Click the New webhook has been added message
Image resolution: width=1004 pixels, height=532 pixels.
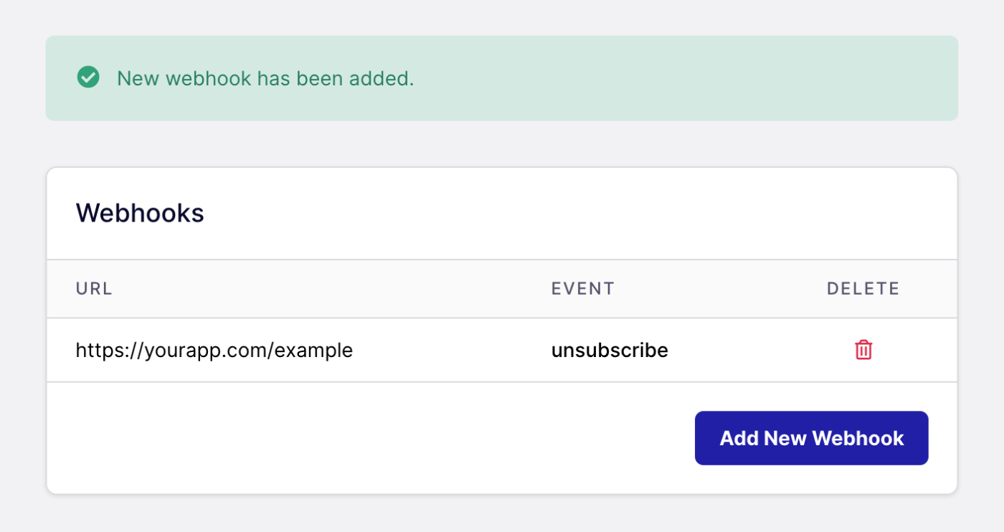pyautogui.click(x=266, y=78)
